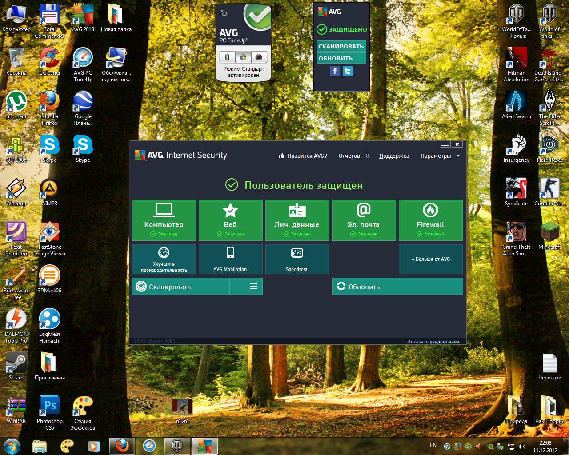Open the Отчетов reports item

point(353,156)
